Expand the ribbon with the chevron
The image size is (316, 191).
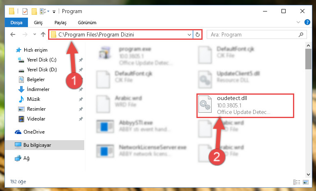298,22
